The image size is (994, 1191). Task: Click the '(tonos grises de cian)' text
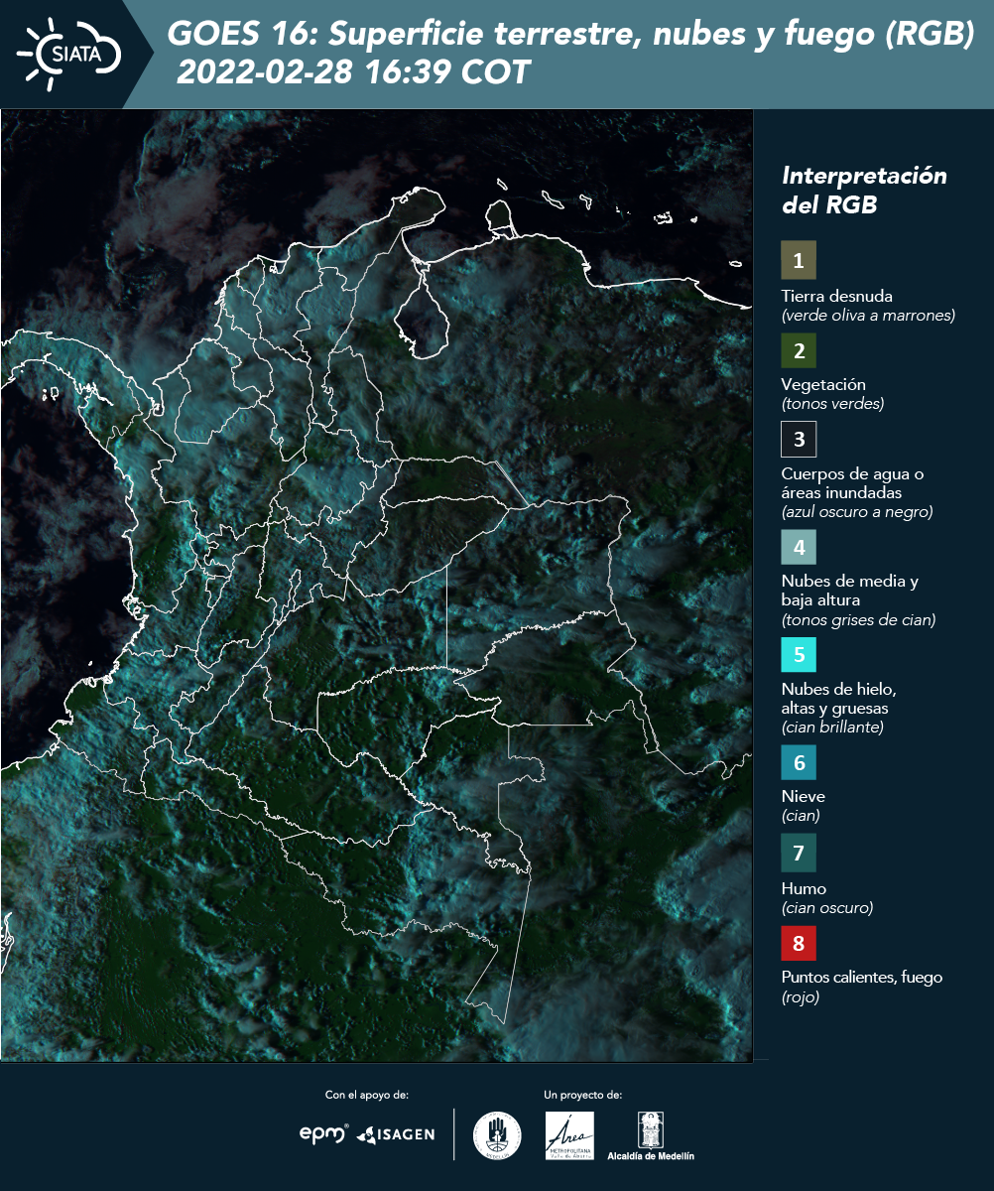859,620
